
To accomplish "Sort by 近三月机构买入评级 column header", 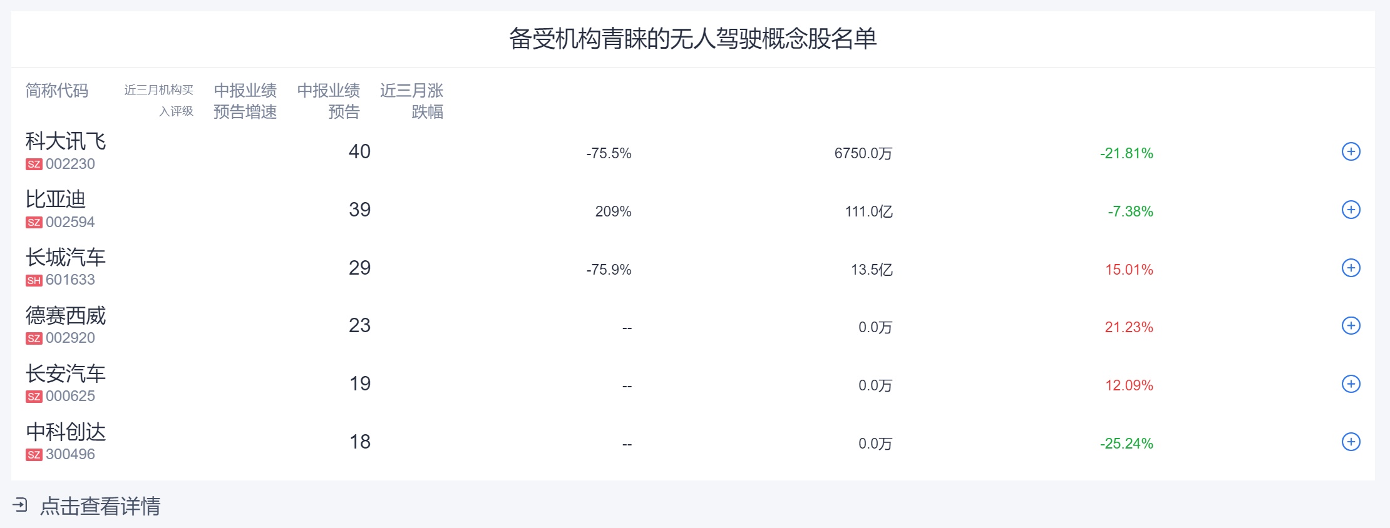I will pyautogui.click(x=159, y=101).
